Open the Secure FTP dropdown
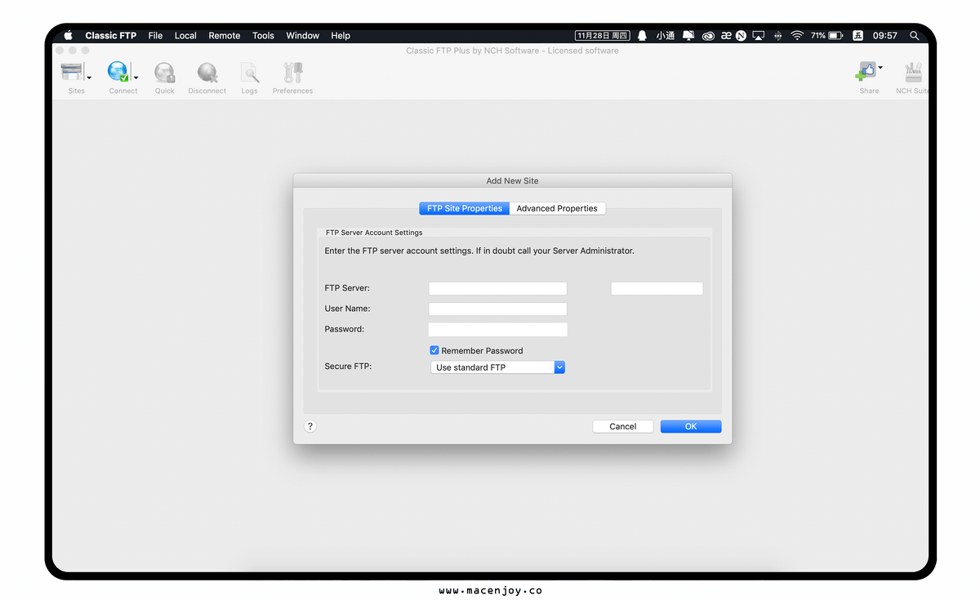Screen dimensions: 980x600 click(497, 367)
